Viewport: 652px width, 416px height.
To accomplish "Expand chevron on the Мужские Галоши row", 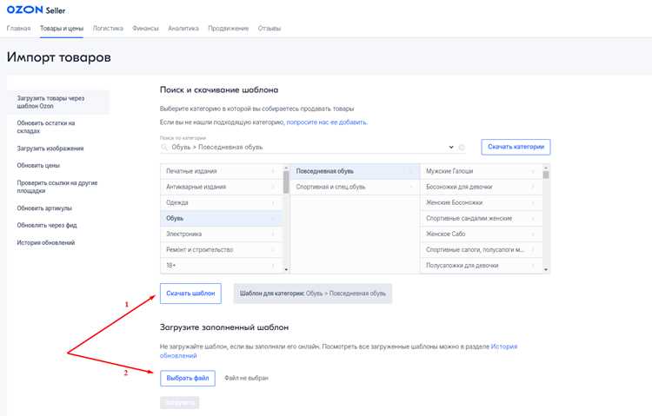I will pos(533,171).
